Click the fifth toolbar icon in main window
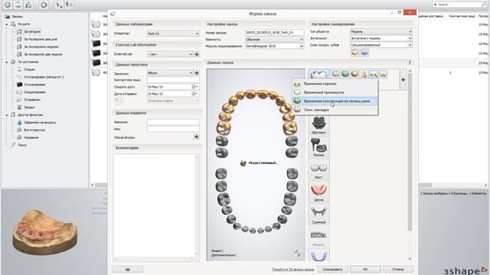Viewport: 490px width, 275px height. coord(58,5)
